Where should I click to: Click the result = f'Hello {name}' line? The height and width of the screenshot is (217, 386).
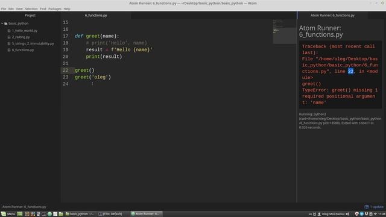119,49
